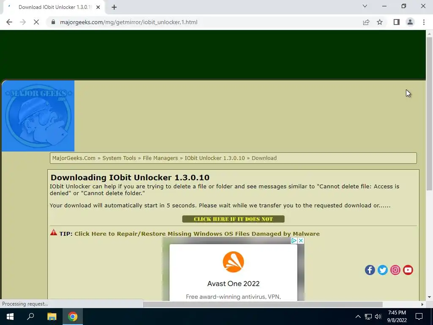Open the MajorGeeks Instagram page
Viewport: 433px width, 325px height.
click(x=395, y=270)
